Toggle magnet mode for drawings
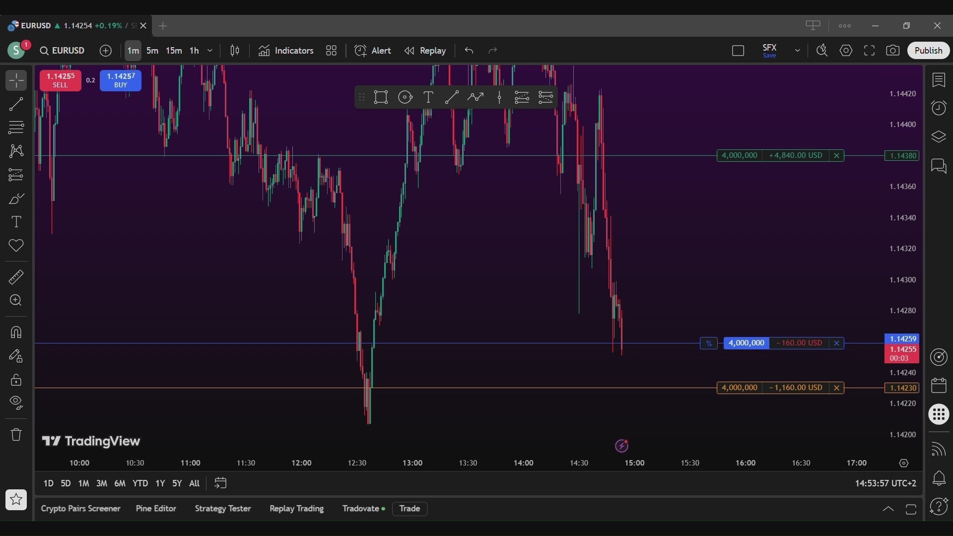 tap(16, 332)
